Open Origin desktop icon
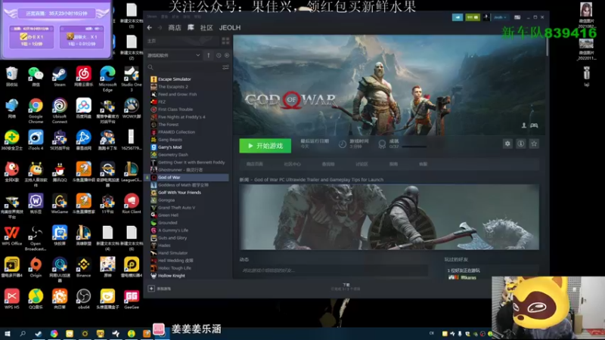This screenshot has height=340, width=605. 36,267
